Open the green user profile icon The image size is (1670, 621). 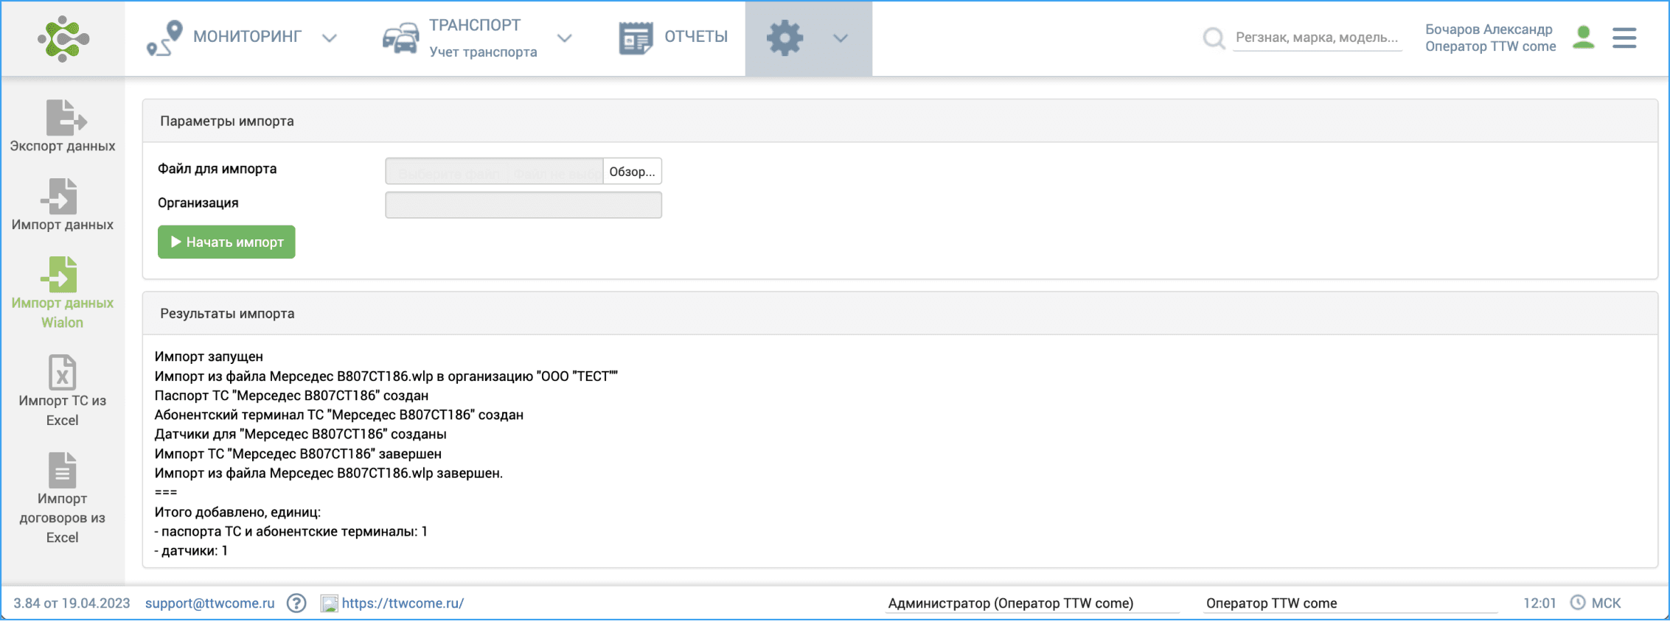coord(1583,38)
